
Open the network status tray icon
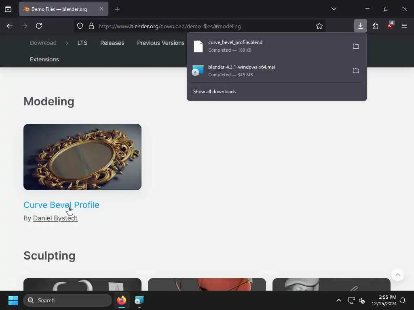351,300
